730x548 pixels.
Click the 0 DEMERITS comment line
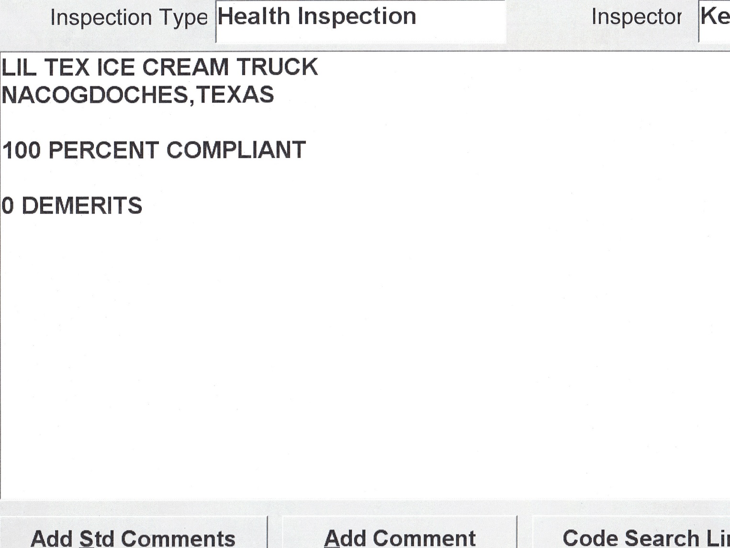72,206
